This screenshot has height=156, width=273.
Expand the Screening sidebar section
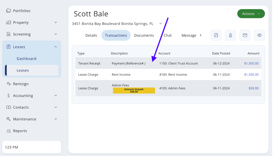32,34
